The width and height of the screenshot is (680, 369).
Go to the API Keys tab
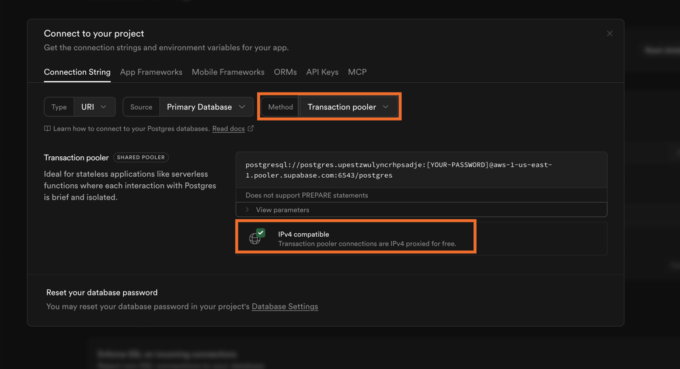tap(322, 72)
